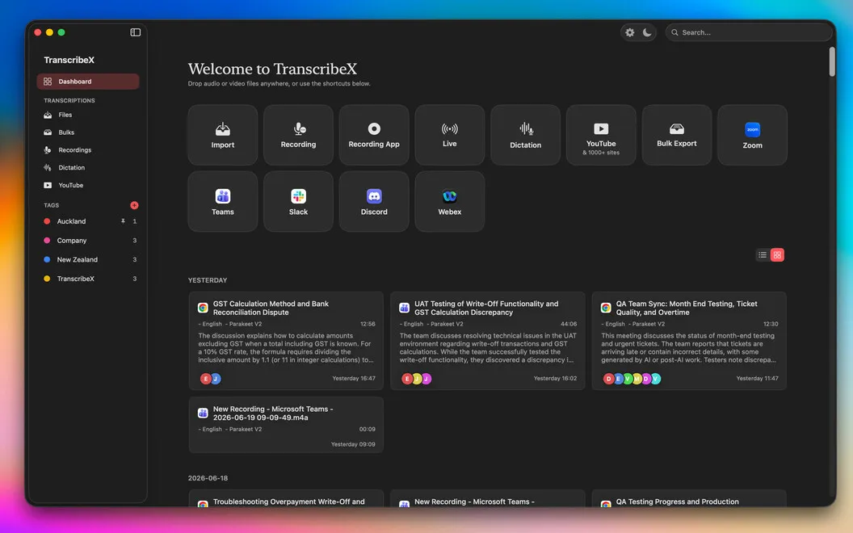This screenshot has height=533, width=853.
Task: Start a new Recording from shortcut tile
Action: click(x=298, y=135)
